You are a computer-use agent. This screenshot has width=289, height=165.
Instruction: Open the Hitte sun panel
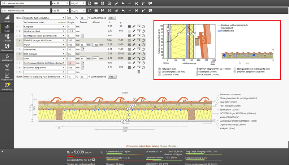(7, 68)
